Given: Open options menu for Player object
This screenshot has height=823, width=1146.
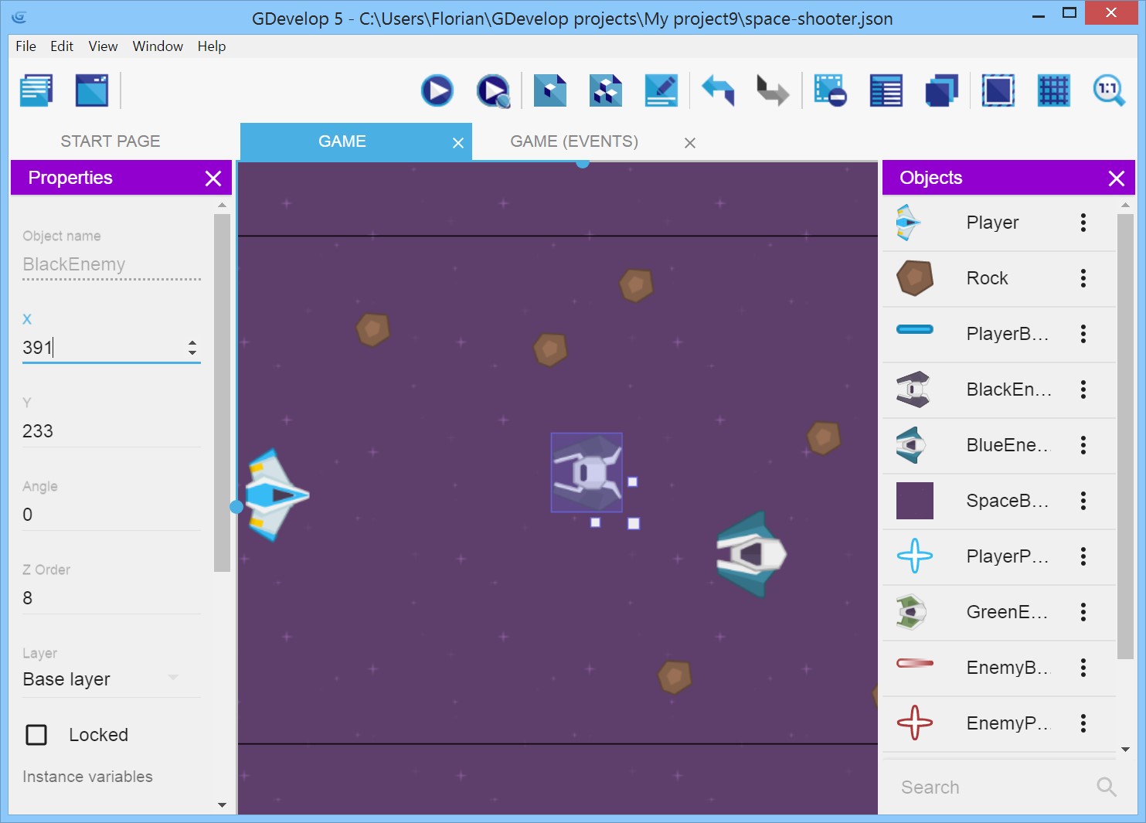Looking at the screenshot, I should coord(1083,223).
